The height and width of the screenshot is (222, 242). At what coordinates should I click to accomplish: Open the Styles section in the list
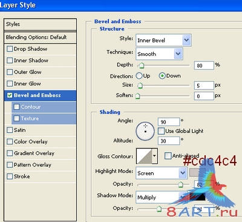tap(40, 24)
